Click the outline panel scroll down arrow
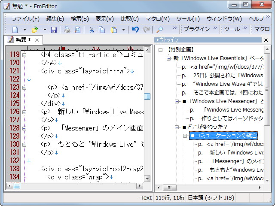Image resolution: width=275 pixels, height=206 pixels. point(267,180)
